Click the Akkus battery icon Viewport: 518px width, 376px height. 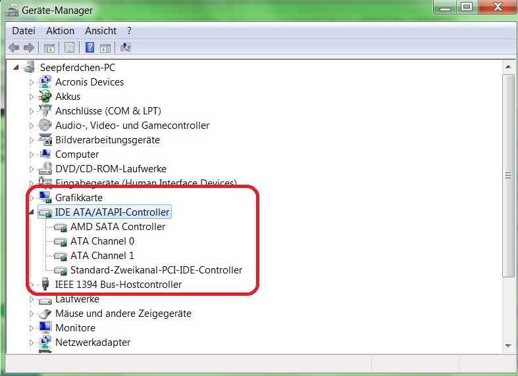click(x=45, y=97)
